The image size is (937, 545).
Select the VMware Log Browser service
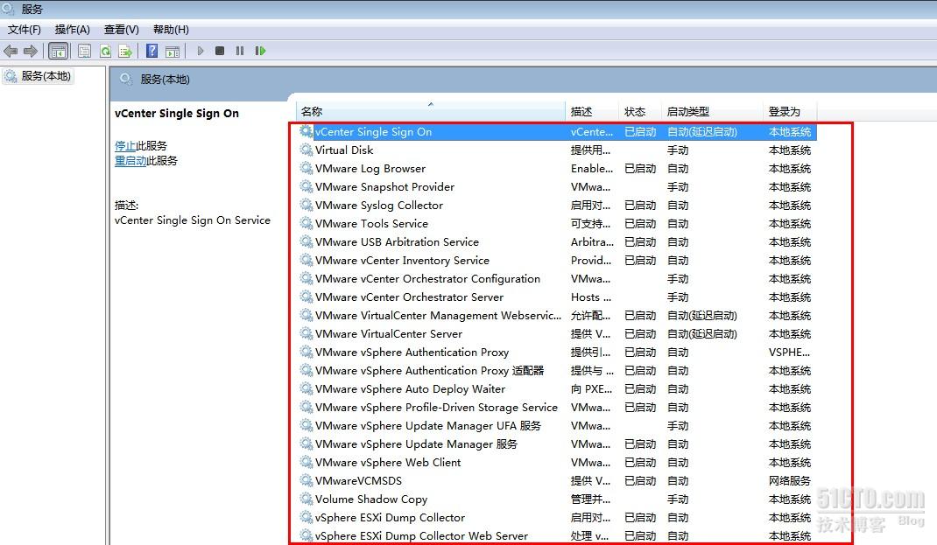(557, 169)
